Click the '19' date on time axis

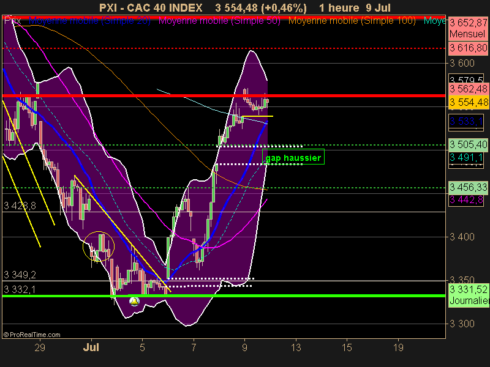click(399, 347)
